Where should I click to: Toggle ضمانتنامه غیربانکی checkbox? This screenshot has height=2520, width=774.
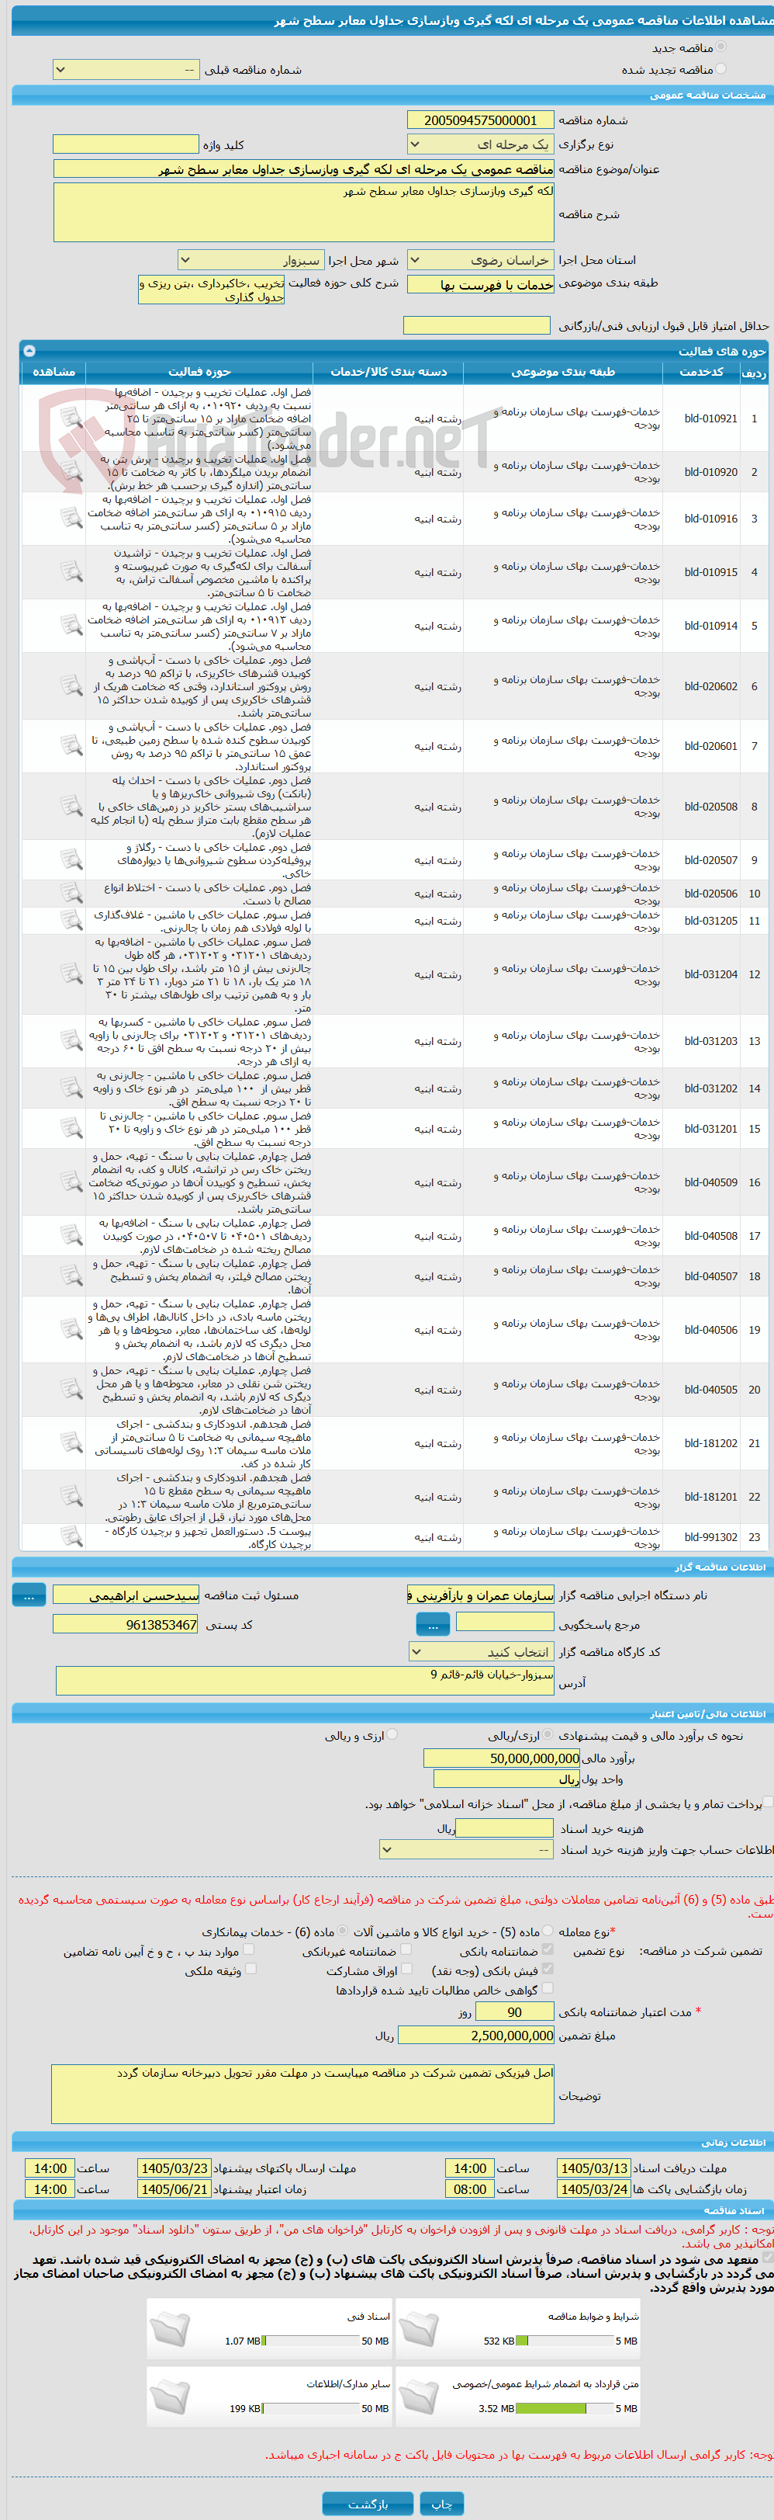[x=406, y=1949]
